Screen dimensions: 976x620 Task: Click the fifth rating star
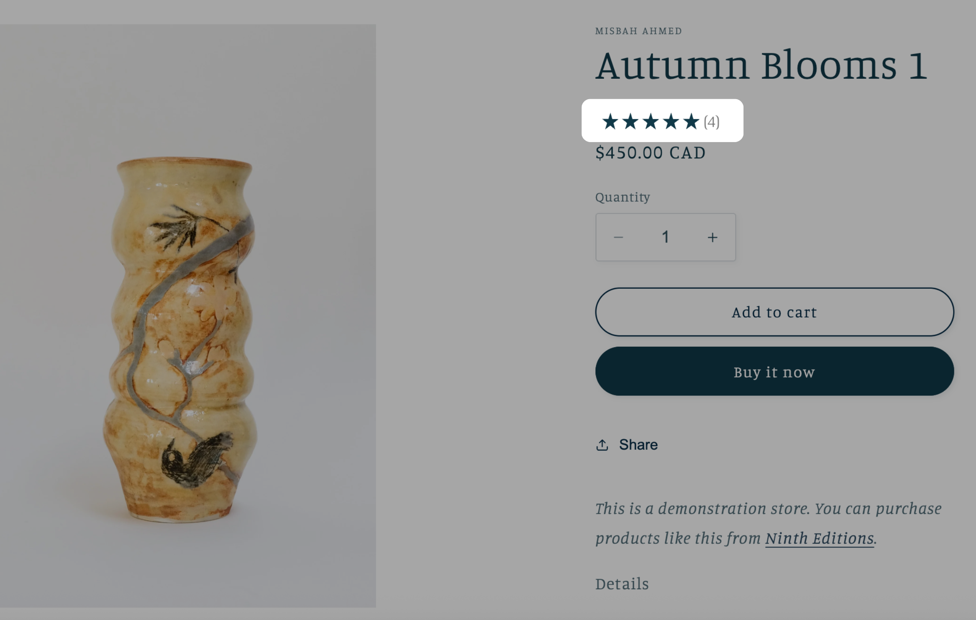[691, 122]
